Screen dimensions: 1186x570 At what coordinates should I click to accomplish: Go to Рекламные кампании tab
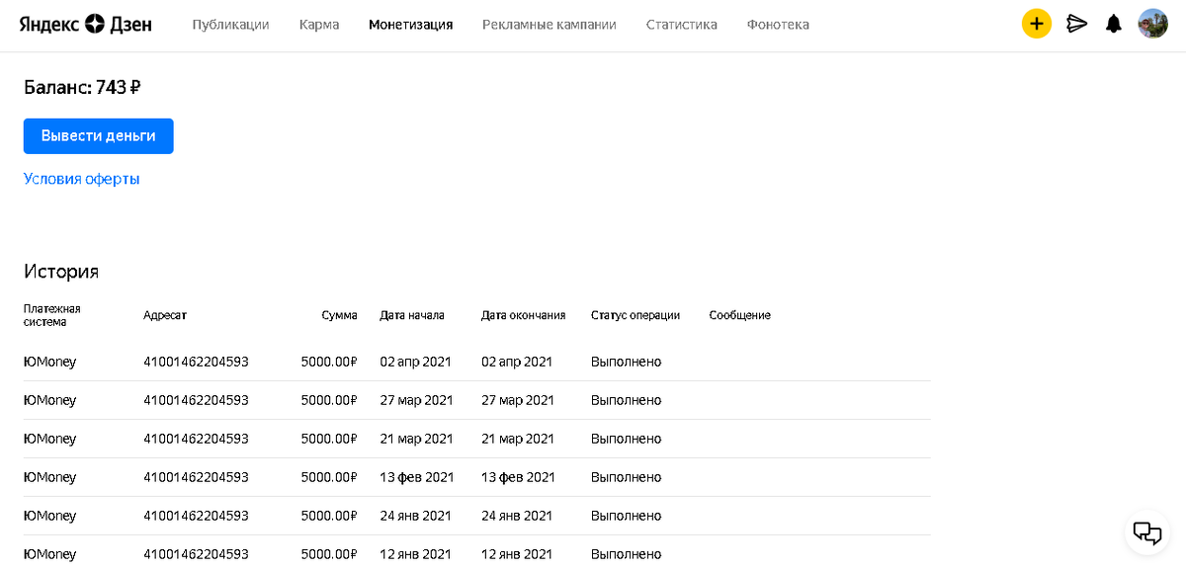click(x=550, y=25)
